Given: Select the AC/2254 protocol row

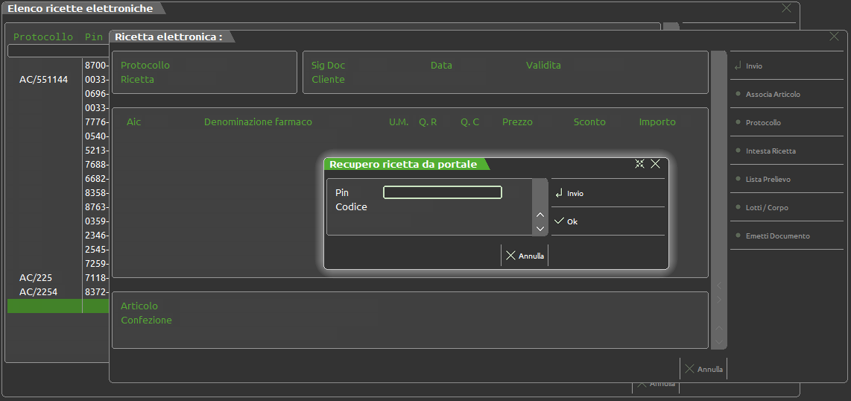Looking at the screenshot, I should coord(38,292).
